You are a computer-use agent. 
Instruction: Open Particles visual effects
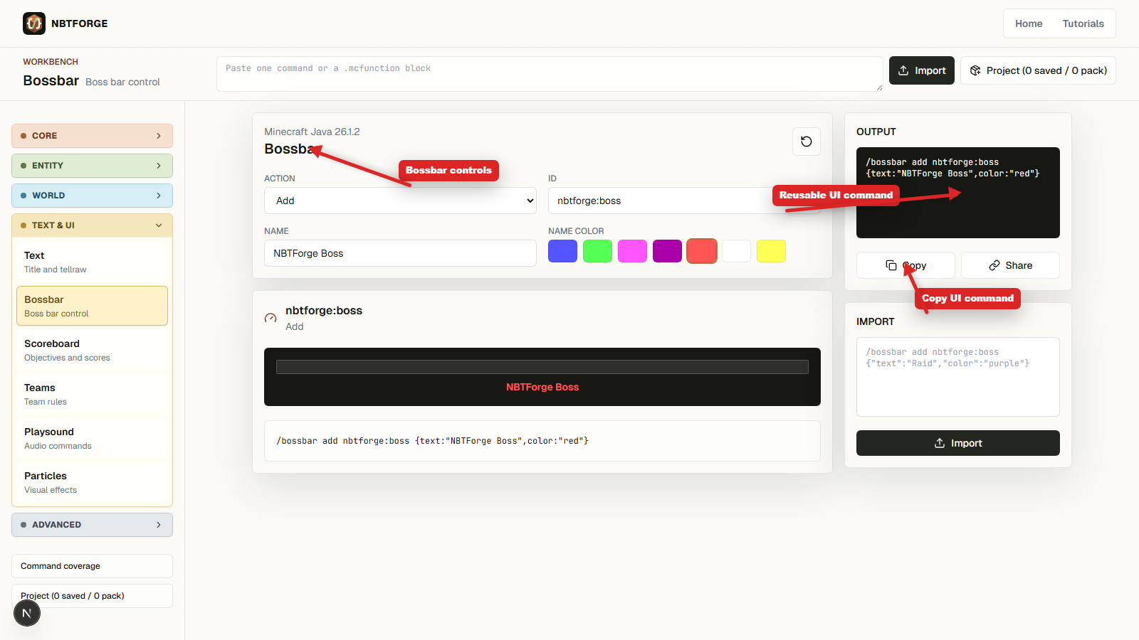click(x=92, y=482)
